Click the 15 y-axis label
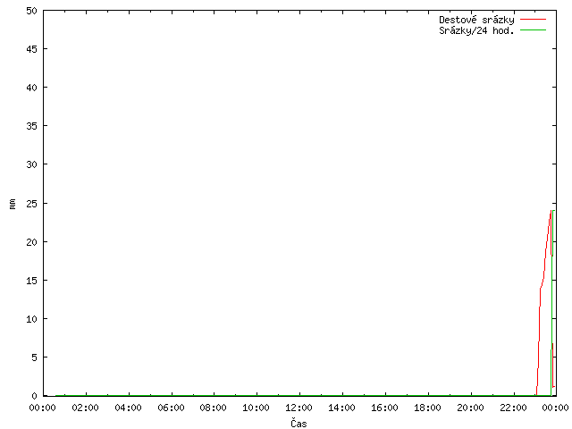 [x=32, y=281]
